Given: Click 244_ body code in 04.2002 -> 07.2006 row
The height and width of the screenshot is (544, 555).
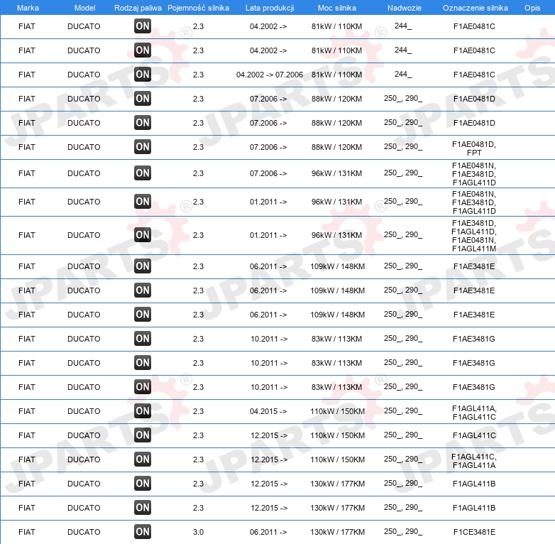Looking at the screenshot, I should coord(403,74).
